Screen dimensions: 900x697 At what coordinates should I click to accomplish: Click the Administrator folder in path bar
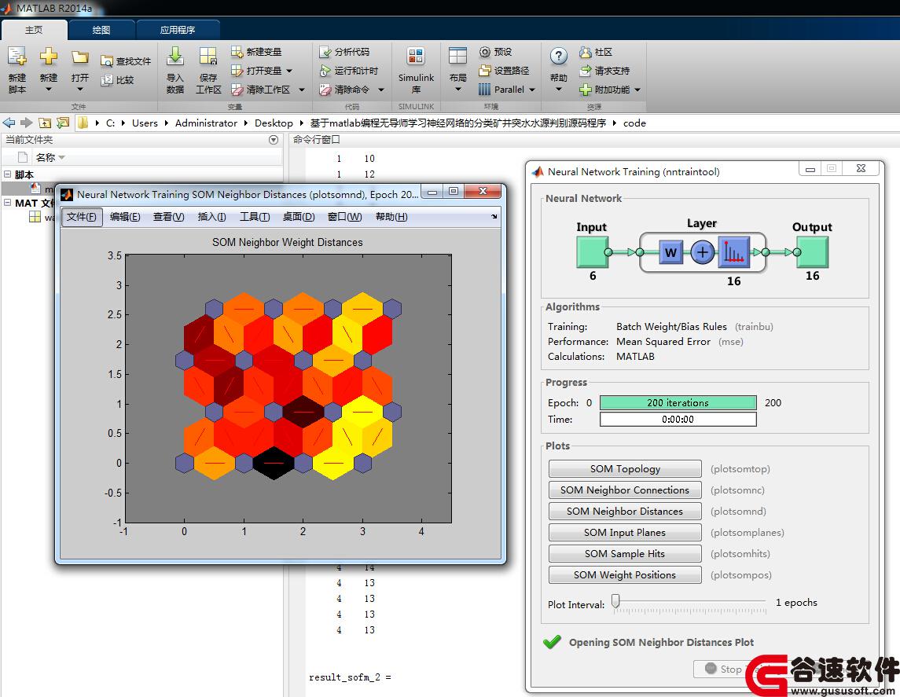click(x=206, y=123)
